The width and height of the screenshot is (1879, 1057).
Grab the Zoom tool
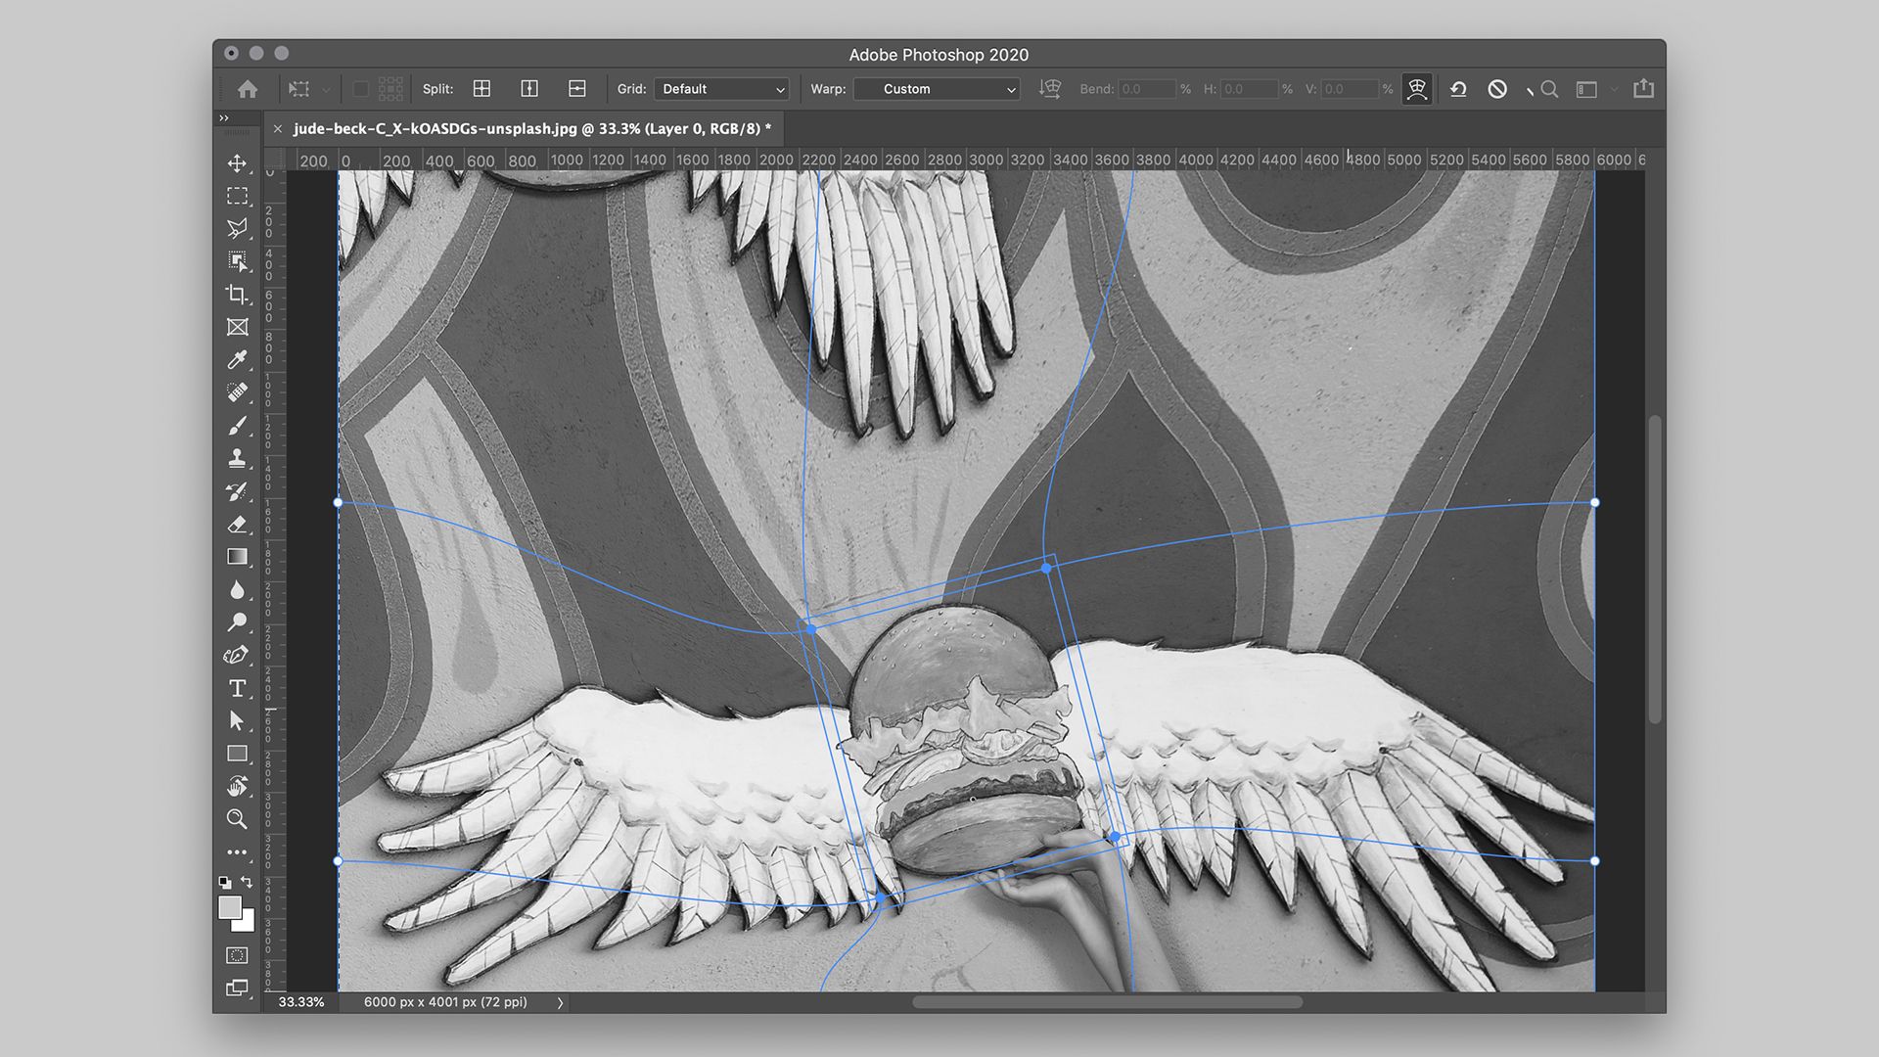point(237,819)
